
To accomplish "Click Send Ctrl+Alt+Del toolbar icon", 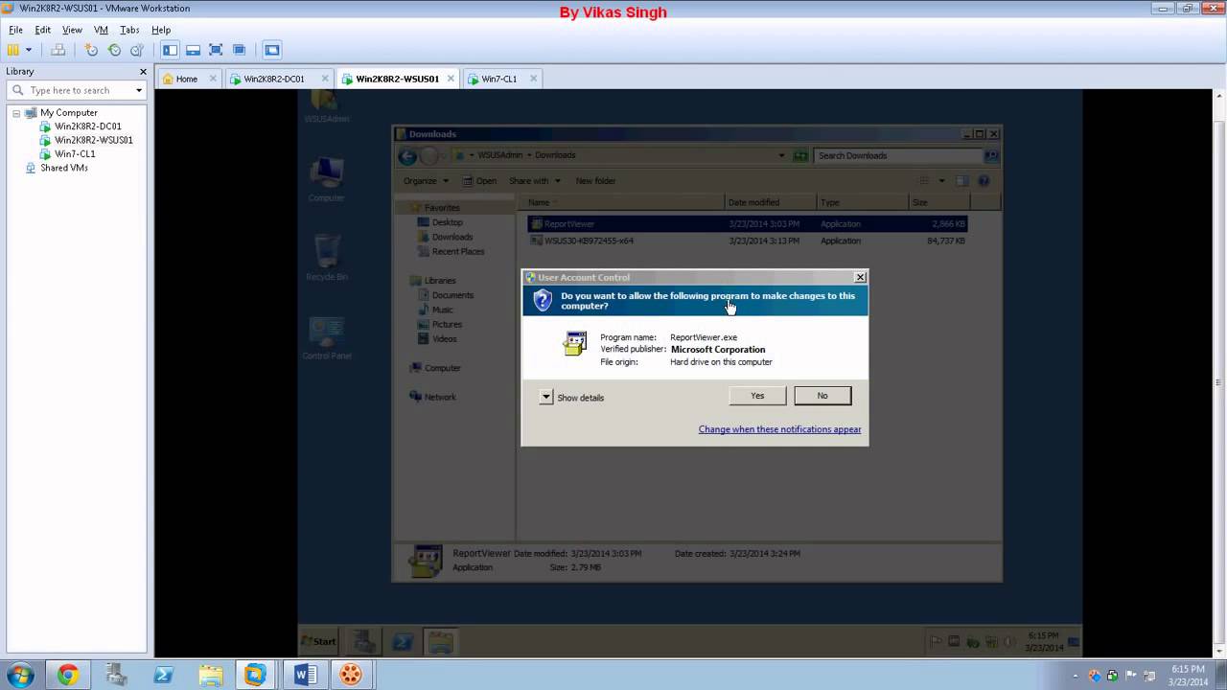I will [58, 50].
